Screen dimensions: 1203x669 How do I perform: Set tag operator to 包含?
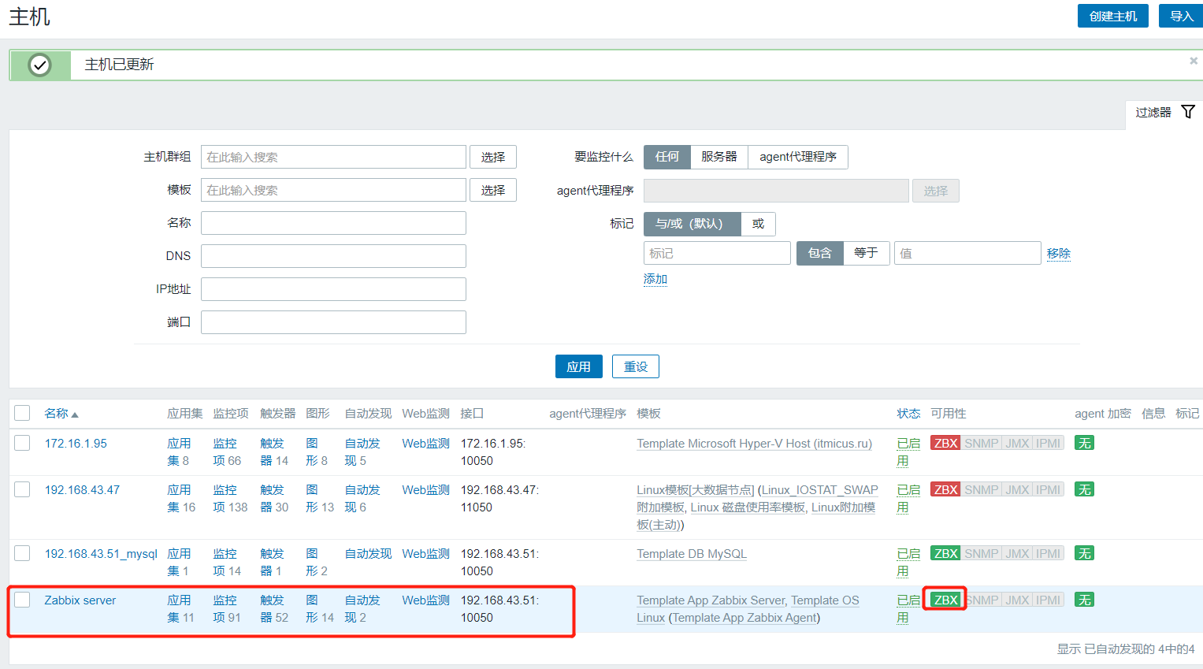tap(820, 253)
